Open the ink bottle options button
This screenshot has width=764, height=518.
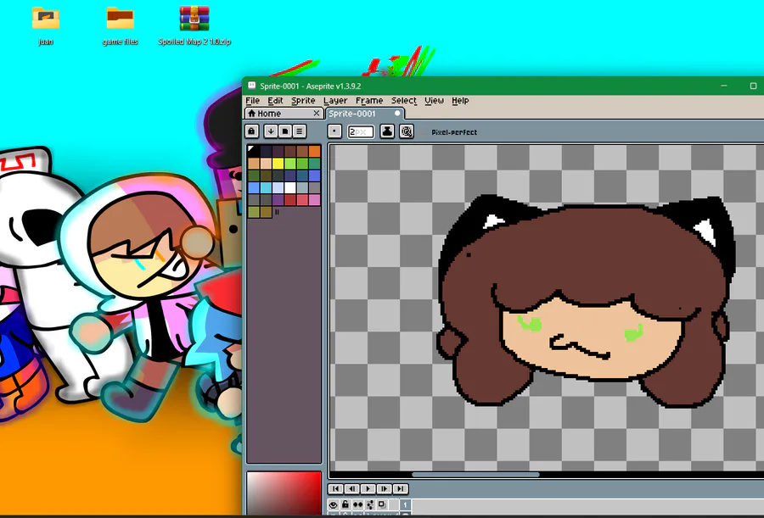pos(387,131)
